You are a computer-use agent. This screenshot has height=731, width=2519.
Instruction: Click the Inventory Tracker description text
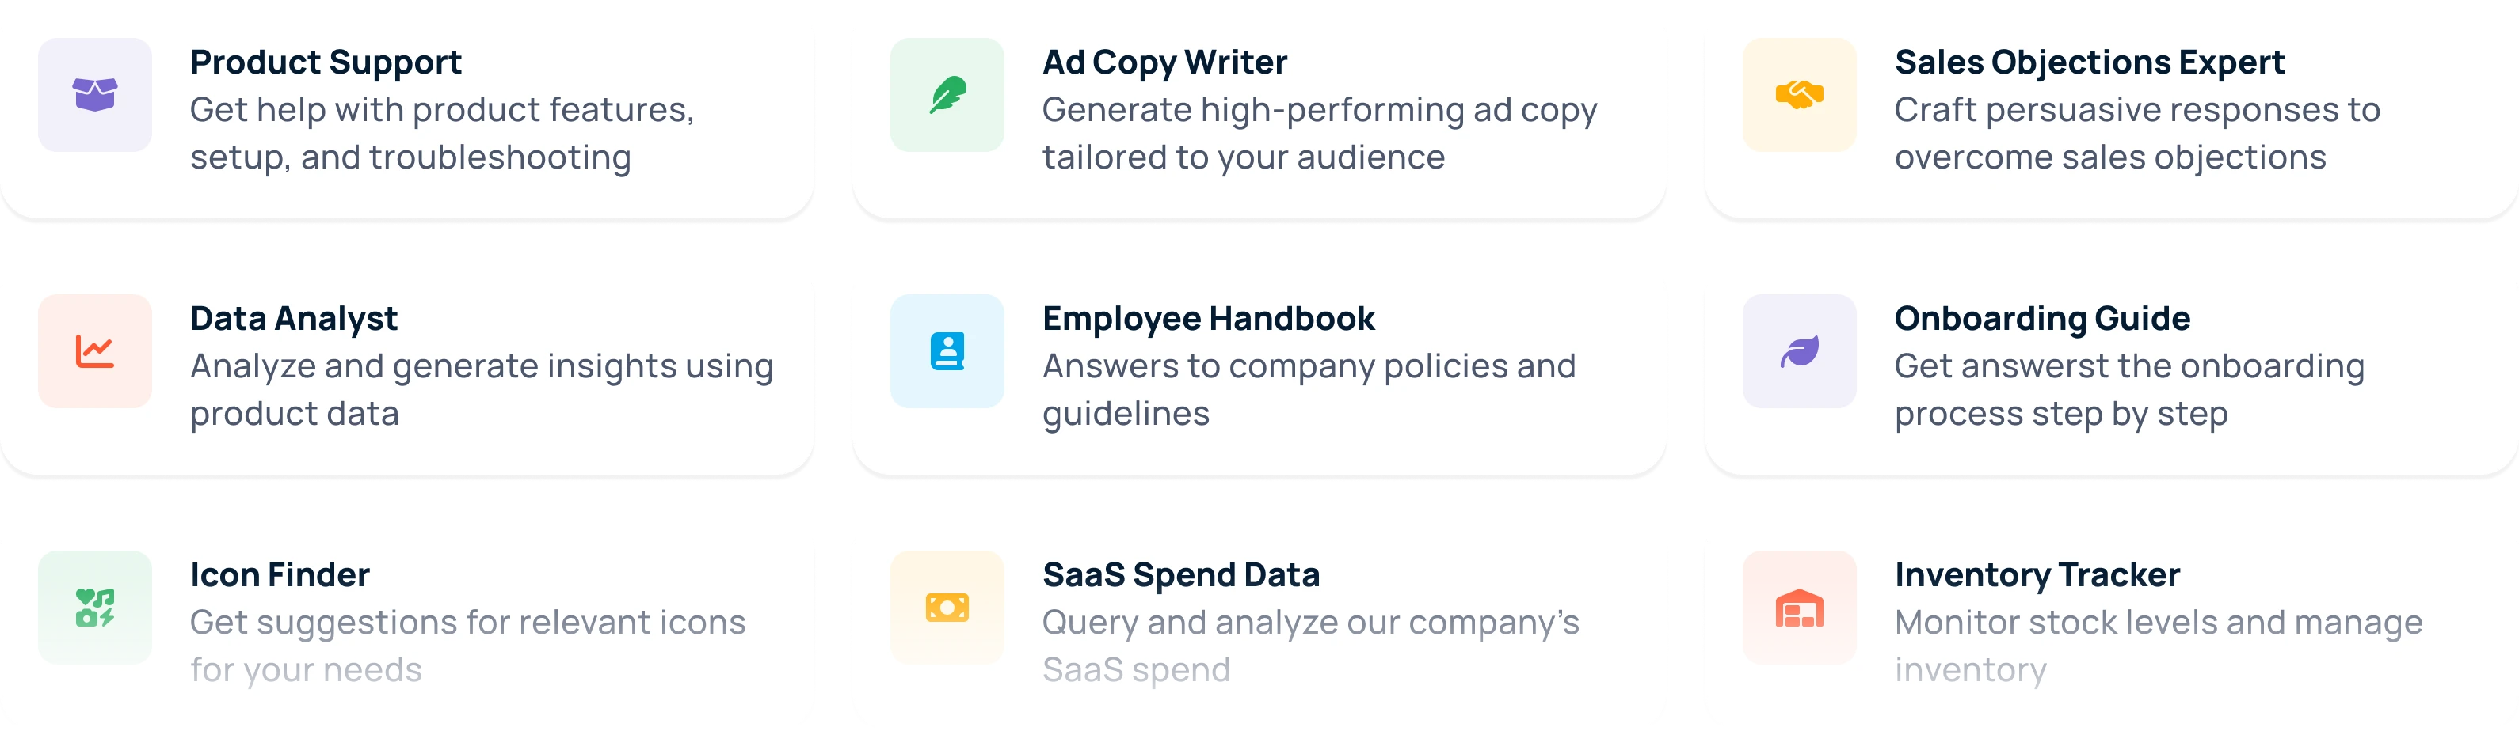pyautogui.click(x=2158, y=645)
